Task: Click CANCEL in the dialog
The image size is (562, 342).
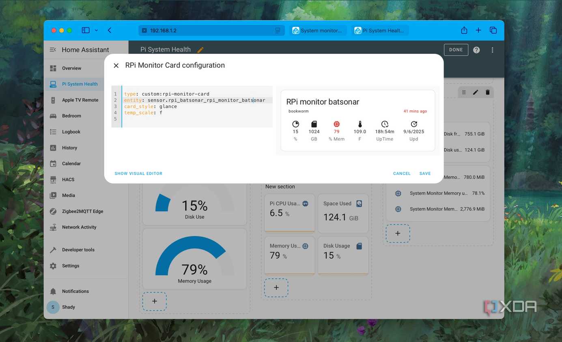Action: (x=402, y=173)
